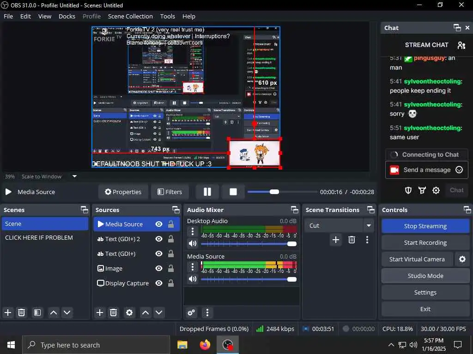This screenshot has width=473, height=354.
Task: Open Media Source Properties
Action: 123,192
